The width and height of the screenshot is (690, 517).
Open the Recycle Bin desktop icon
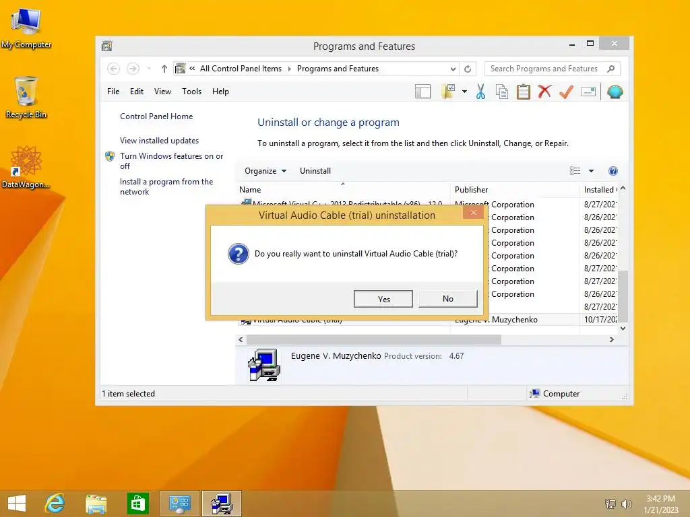coord(26,98)
